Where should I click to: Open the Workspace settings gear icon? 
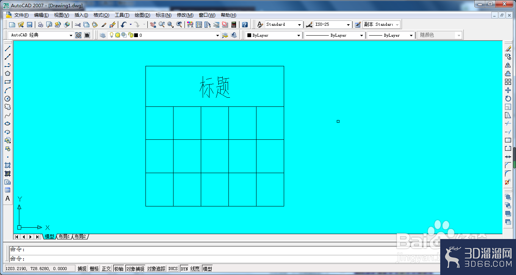click(x=78, y=35)
